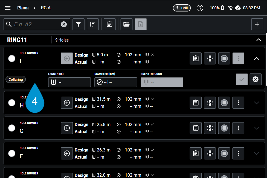Toggle the Drill mode pill button
The height and width of the screenshot is (178, 267).
pyautogui.click(x=182, y=8)
